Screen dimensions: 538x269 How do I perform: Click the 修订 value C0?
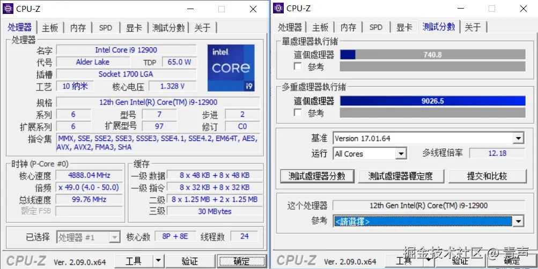point(242,126)
